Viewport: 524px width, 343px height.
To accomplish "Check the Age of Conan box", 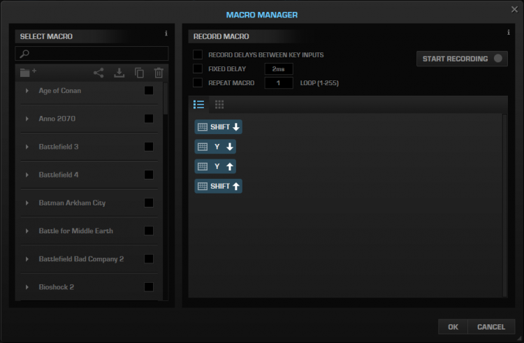I will pyautogui.click(x=149, y=91).
